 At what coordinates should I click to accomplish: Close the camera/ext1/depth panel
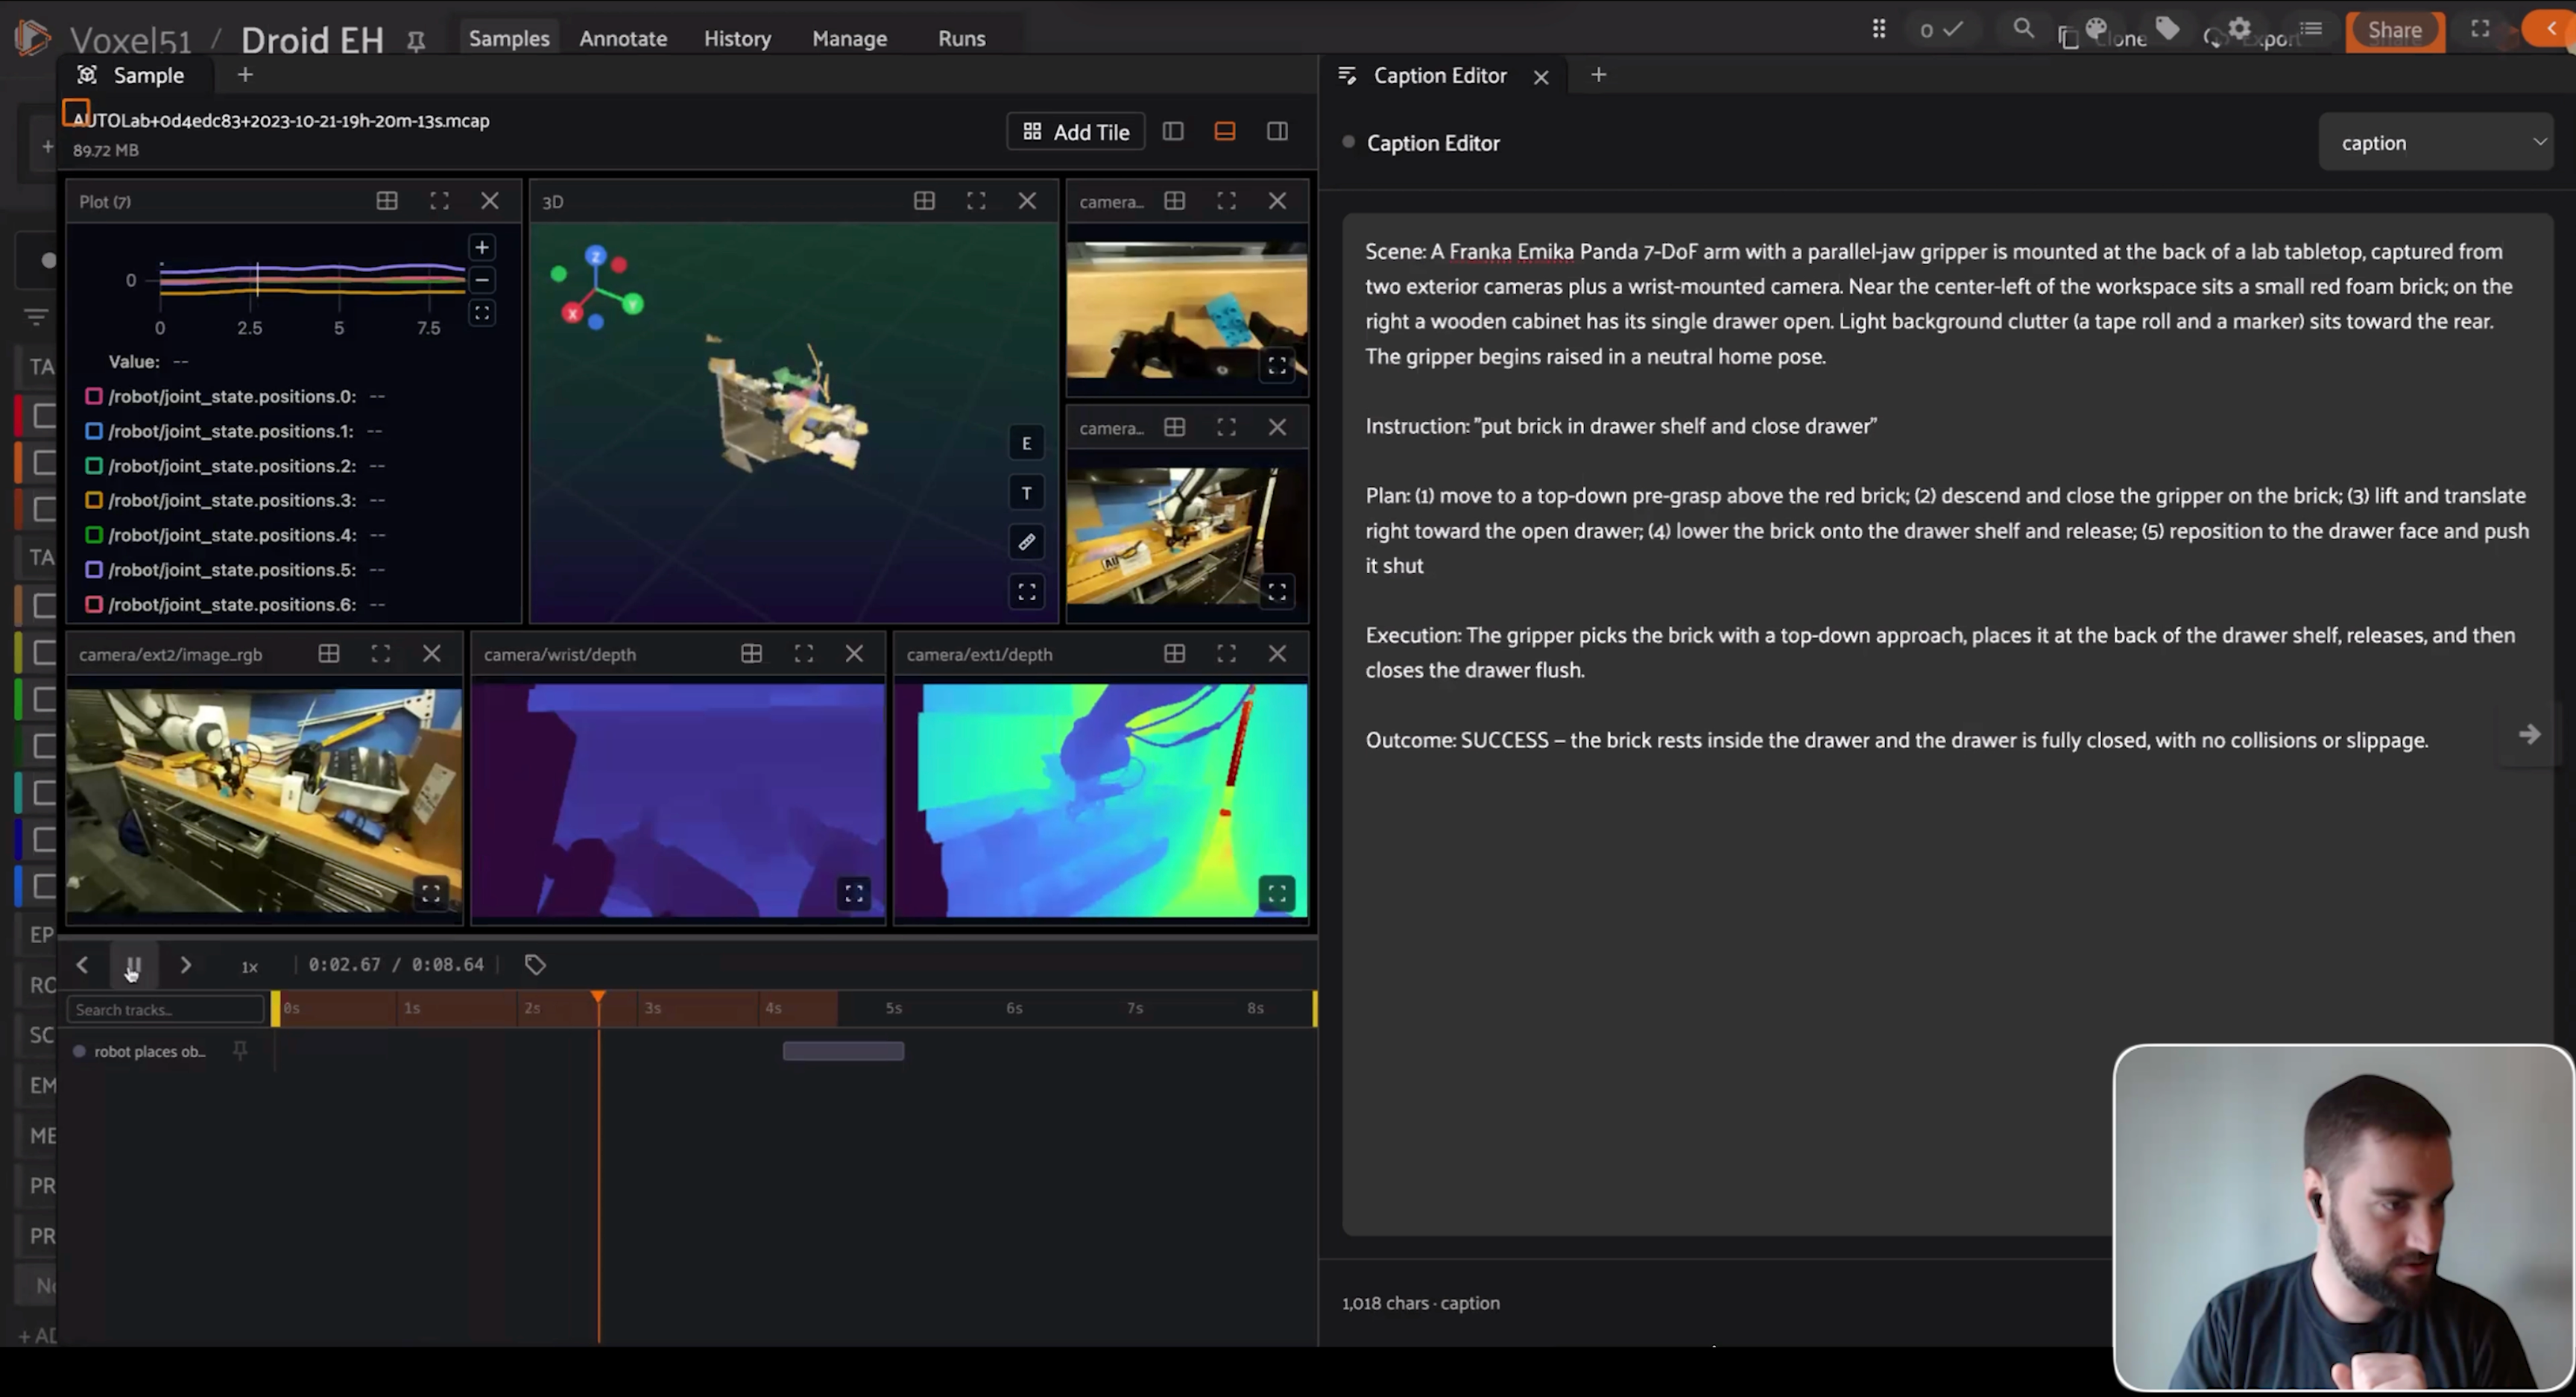pos(1277,654)
